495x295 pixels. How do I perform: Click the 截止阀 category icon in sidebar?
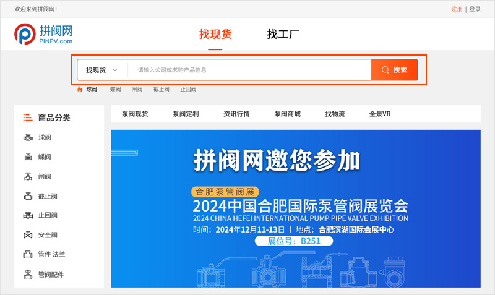28,196
